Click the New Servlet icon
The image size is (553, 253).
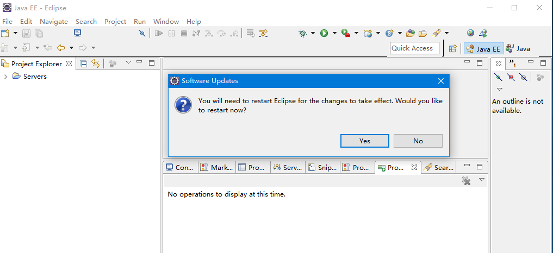coord(389,34)
